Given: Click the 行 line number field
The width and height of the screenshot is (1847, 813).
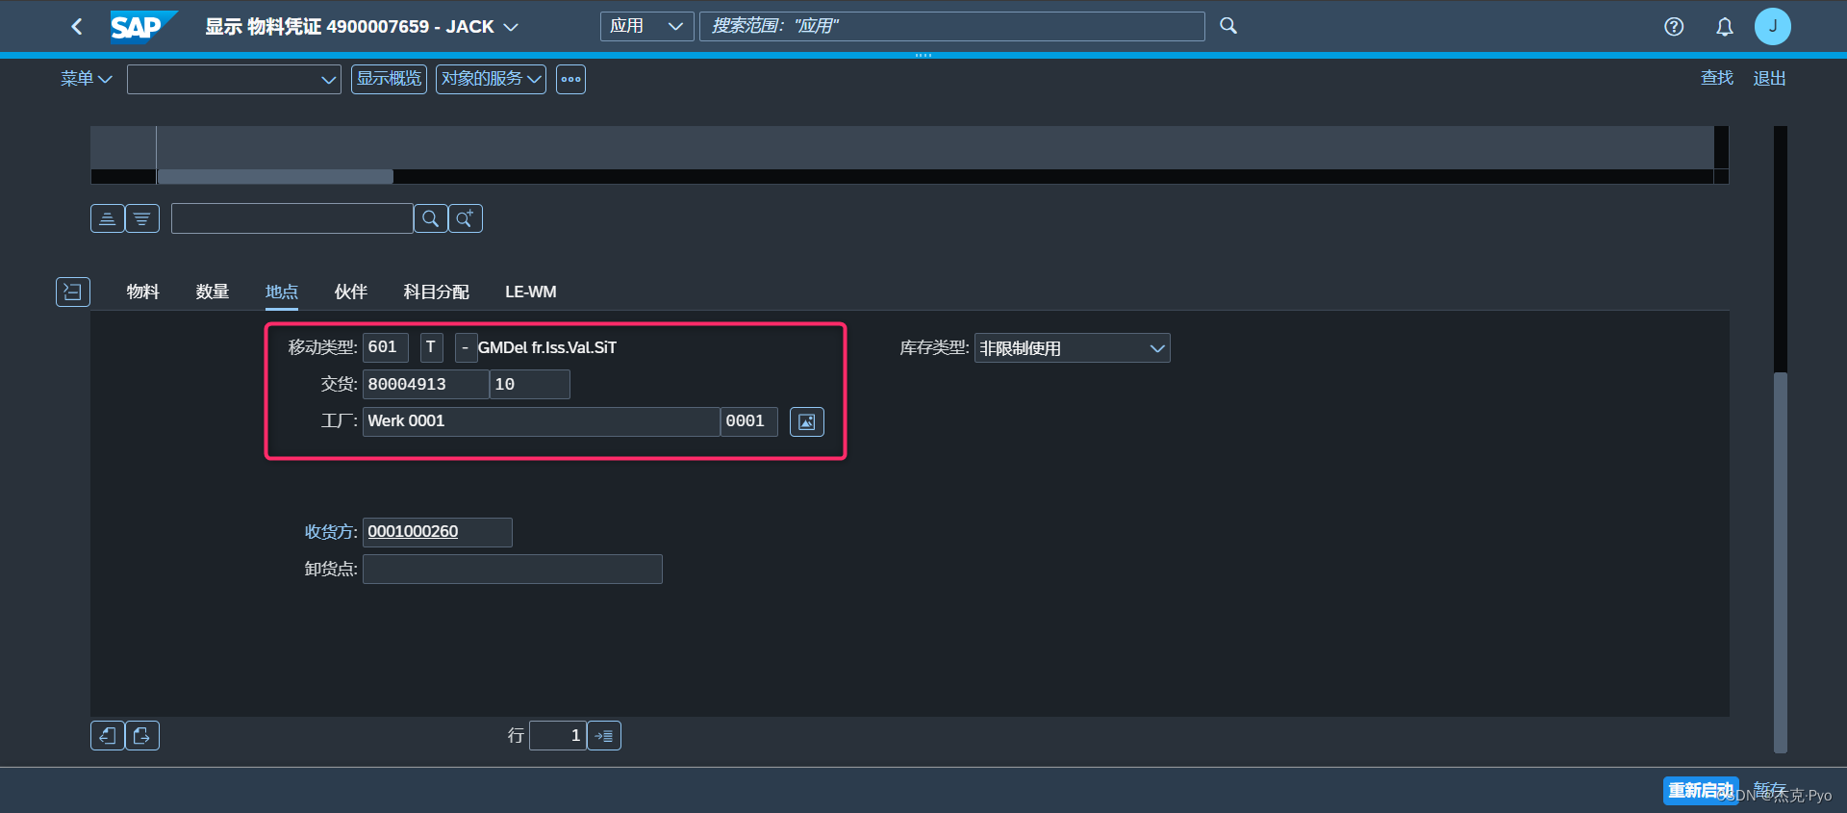Looking at the screenshot, I should (x=557, y=735).
